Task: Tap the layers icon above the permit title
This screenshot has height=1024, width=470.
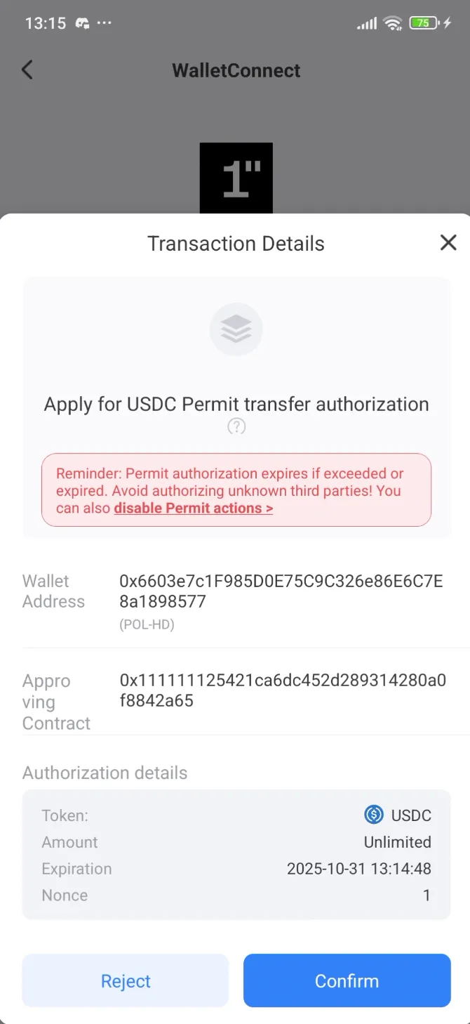Action: point(236,329)
